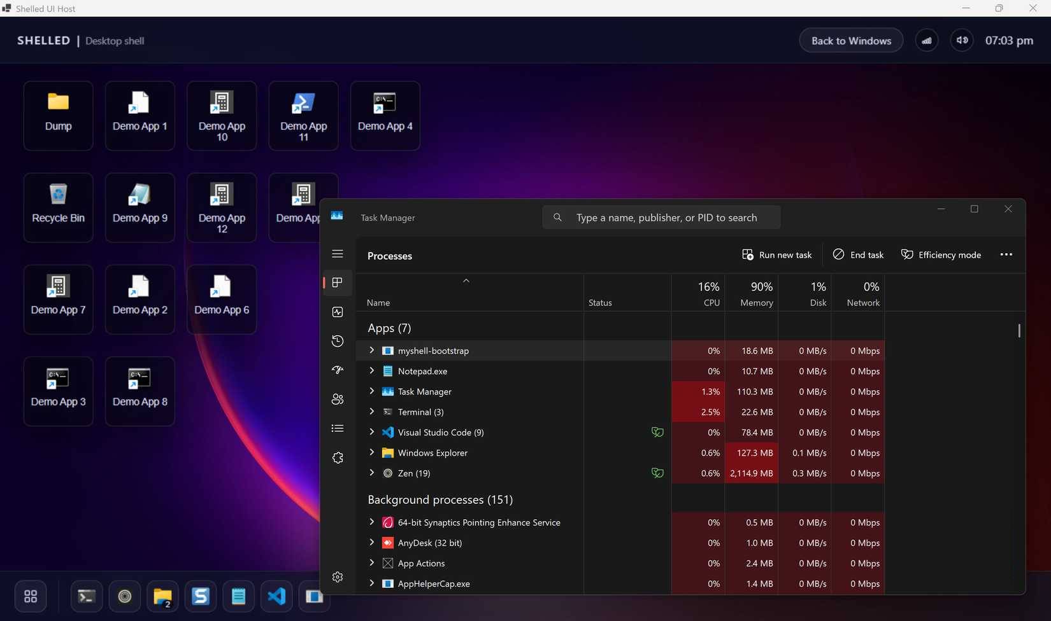Open the Performance section in Task Manager
1051x621 pixels.
pyautogui.click(x=337, y=312)
